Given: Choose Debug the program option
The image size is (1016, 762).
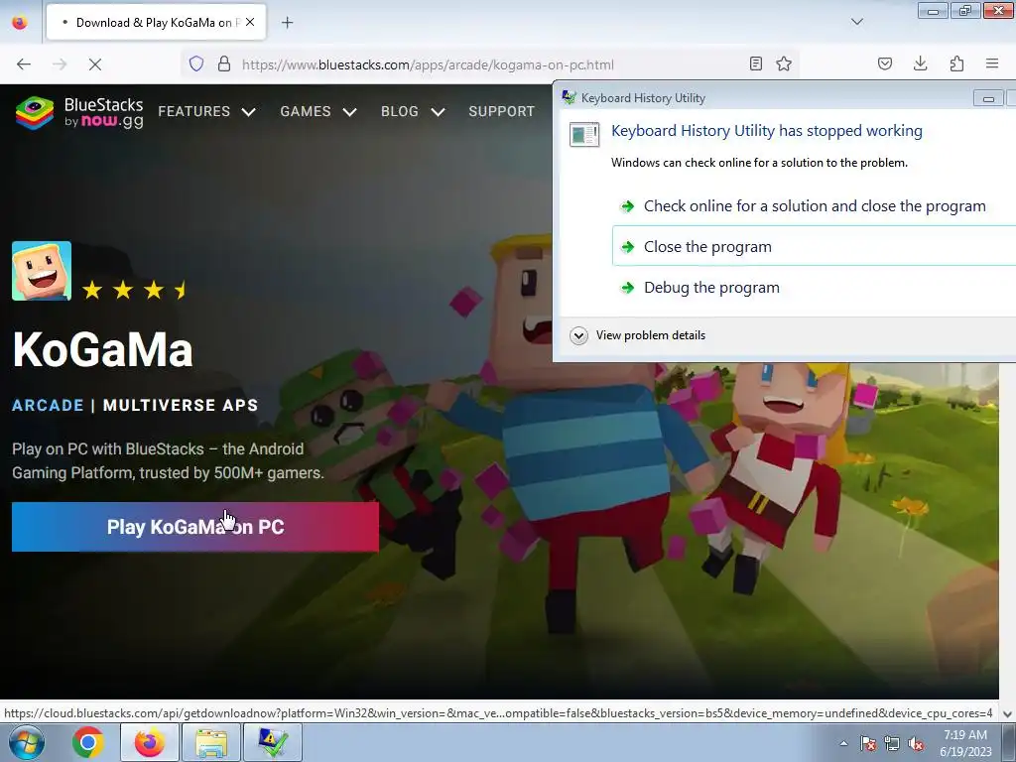Looking at the screenshot, I should (x=815, y=287).
